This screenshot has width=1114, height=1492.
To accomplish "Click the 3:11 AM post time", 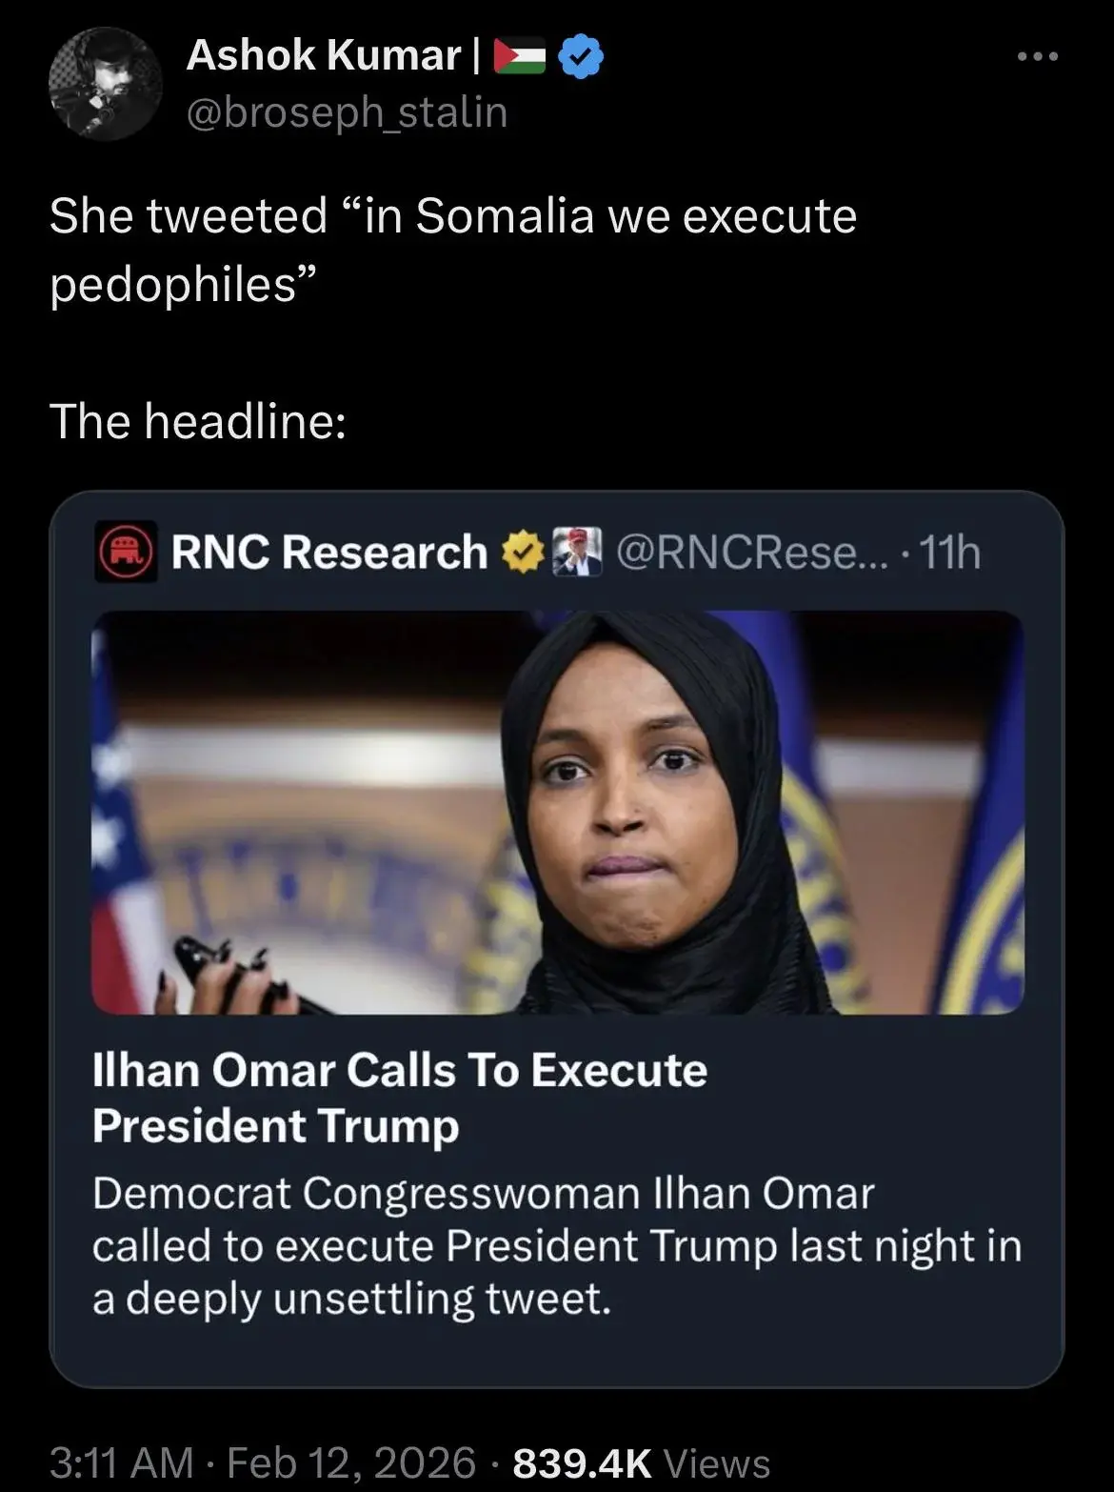I will click(120, 1462).
